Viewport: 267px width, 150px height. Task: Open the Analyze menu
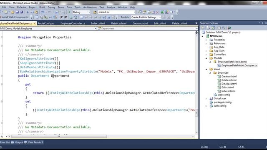click(x=111, y=7)
